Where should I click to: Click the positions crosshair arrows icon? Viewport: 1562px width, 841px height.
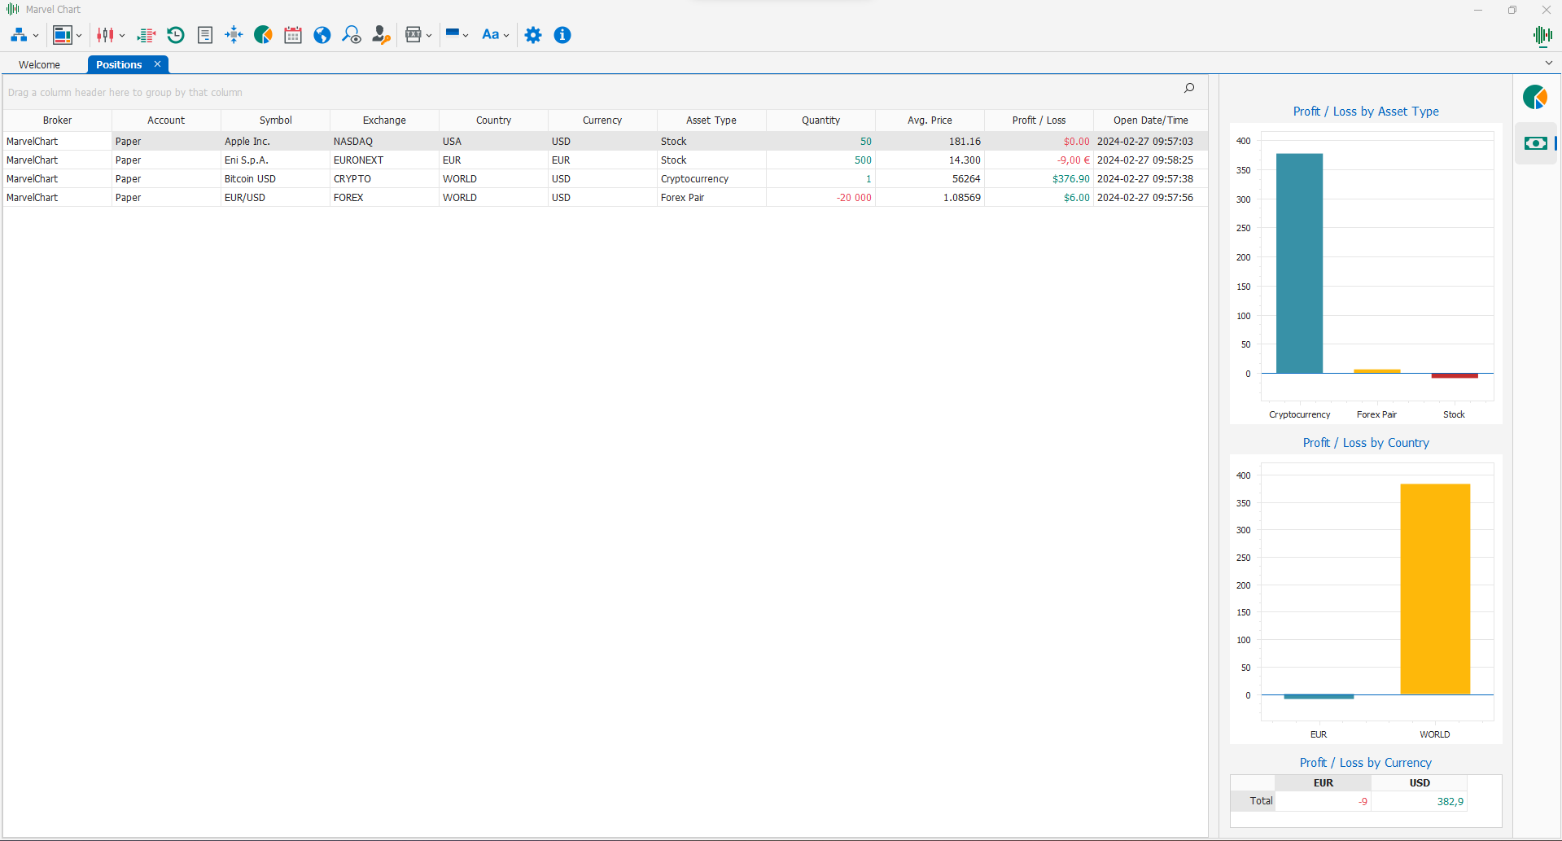[234, 35]
